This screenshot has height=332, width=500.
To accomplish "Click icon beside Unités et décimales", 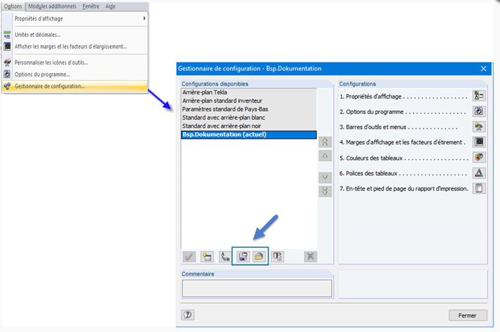I will (x=7, y=35).
